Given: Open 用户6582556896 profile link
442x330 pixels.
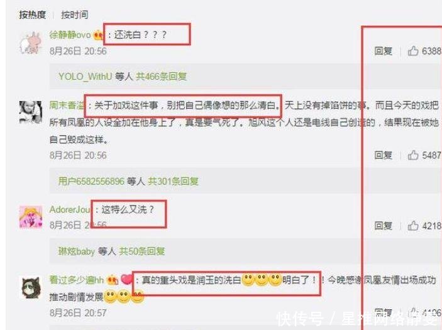Looking at the screenshot, I should coord(91,181).
